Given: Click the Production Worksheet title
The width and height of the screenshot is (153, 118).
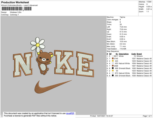Looking at the screenshot, I should pos(15,3).
